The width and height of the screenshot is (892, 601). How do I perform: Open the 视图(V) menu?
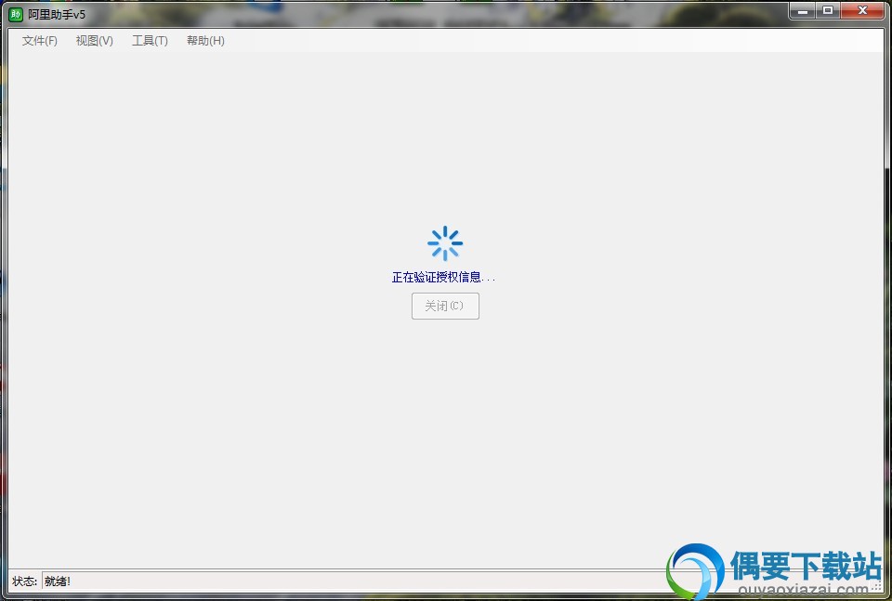(95, 40)
